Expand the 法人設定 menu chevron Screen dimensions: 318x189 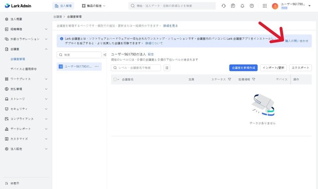coord(46,149)
